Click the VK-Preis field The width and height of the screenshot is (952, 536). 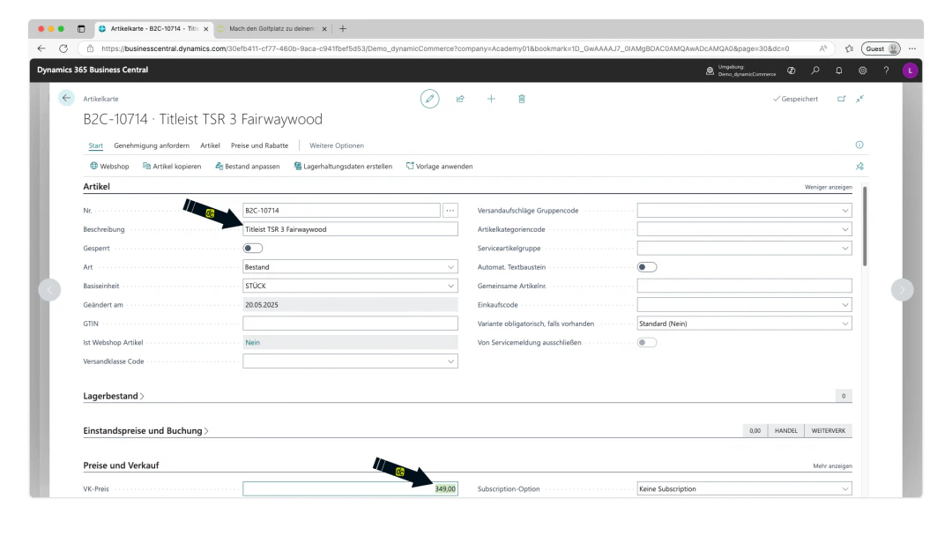coord(350,488)
